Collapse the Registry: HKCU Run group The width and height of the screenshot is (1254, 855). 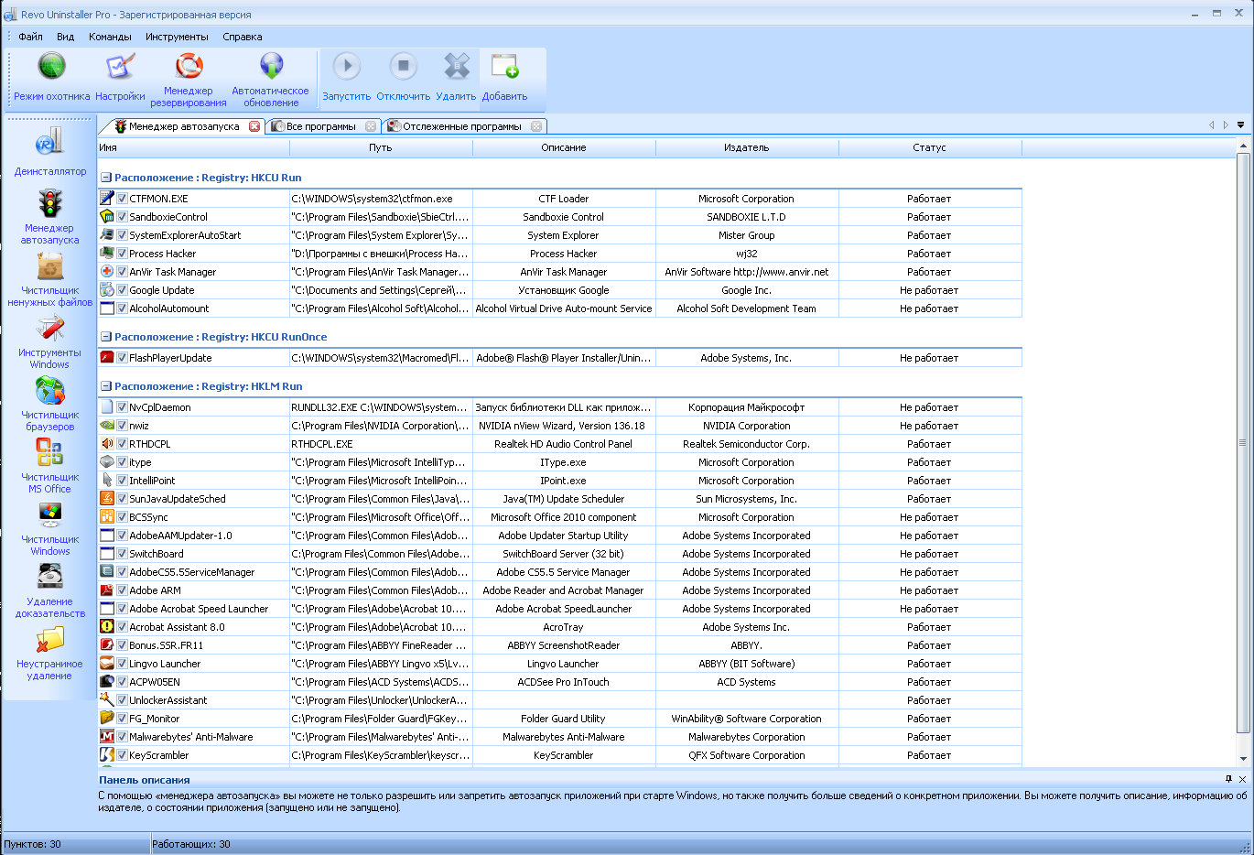click(105, 178)
